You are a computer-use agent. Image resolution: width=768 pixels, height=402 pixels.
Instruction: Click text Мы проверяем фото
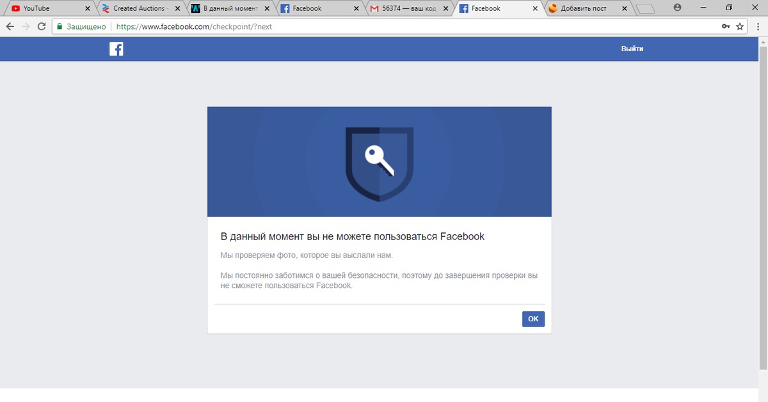(307, 255)
